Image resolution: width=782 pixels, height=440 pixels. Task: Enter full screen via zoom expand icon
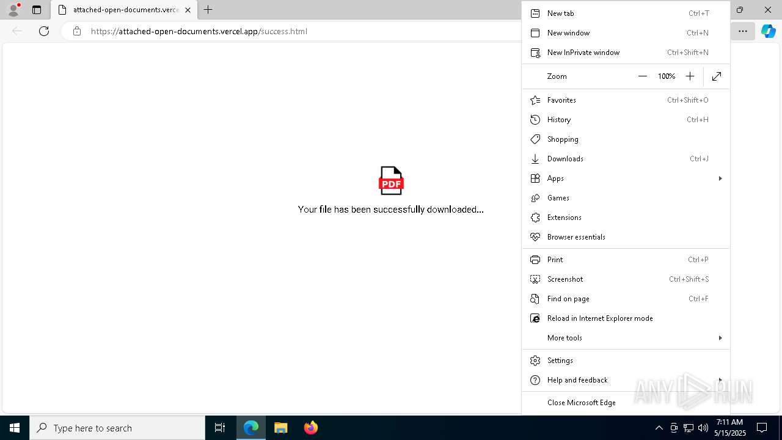click(x=717, y=76)
